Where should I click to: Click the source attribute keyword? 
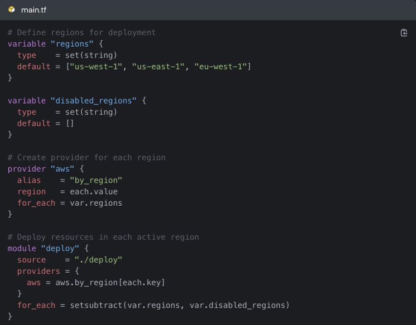[x=31, y=260]
